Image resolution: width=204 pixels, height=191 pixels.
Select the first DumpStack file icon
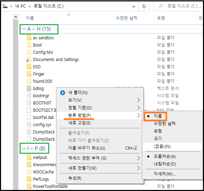(x=29, y=132)
